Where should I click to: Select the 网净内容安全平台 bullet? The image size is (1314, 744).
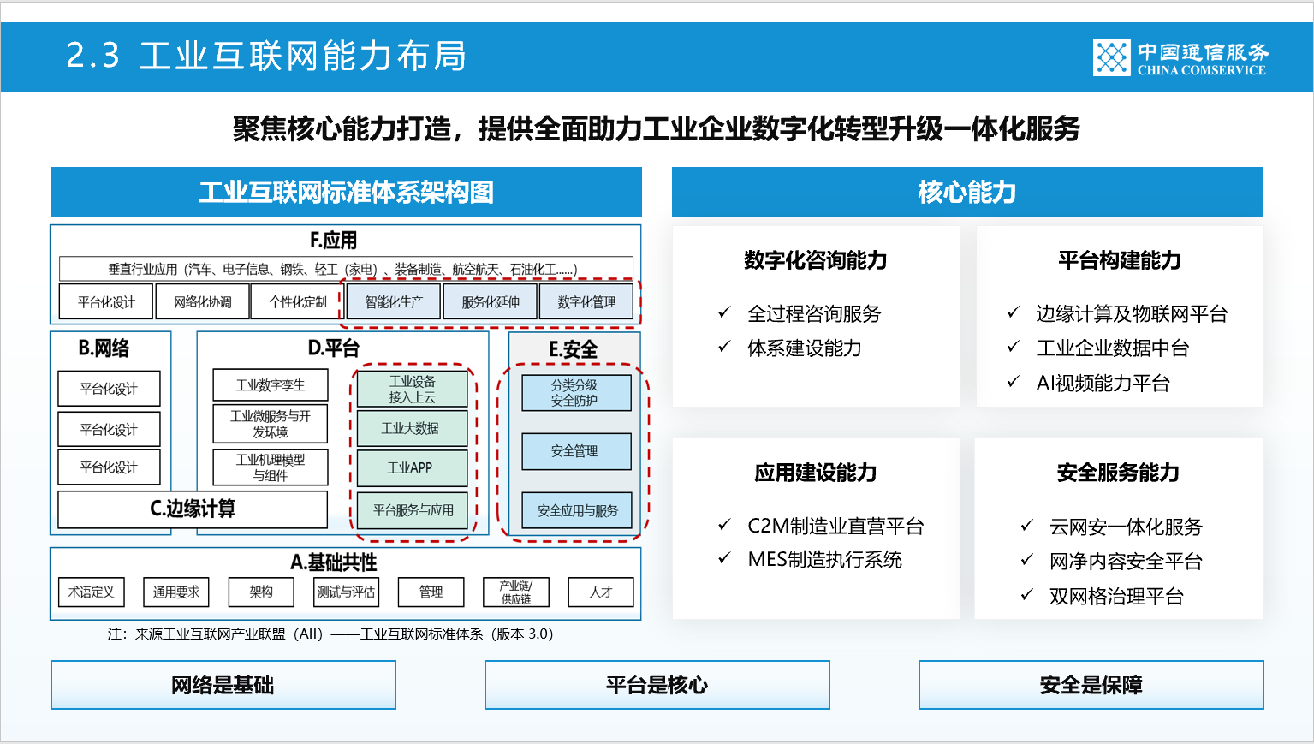point(1126,561)
